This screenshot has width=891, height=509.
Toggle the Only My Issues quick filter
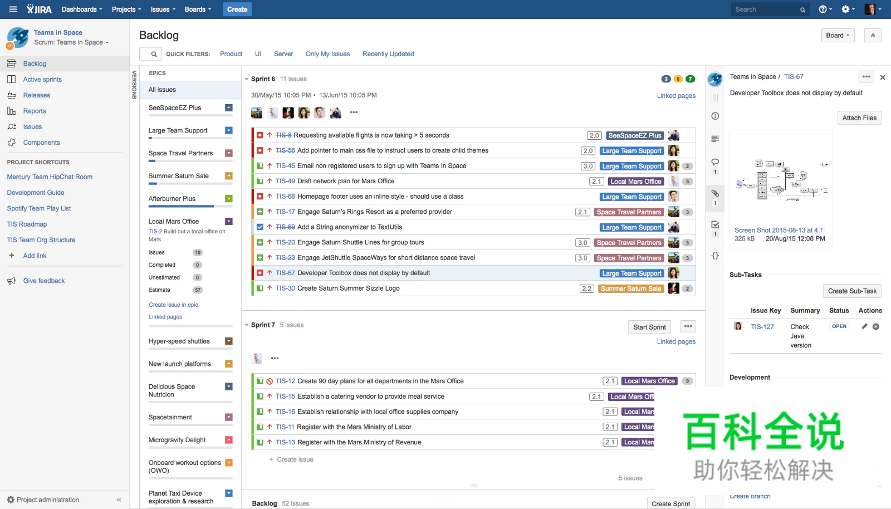(x=327, y=54)
